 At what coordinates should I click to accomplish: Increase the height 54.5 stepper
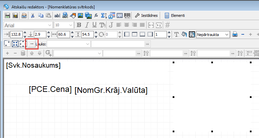96,33
